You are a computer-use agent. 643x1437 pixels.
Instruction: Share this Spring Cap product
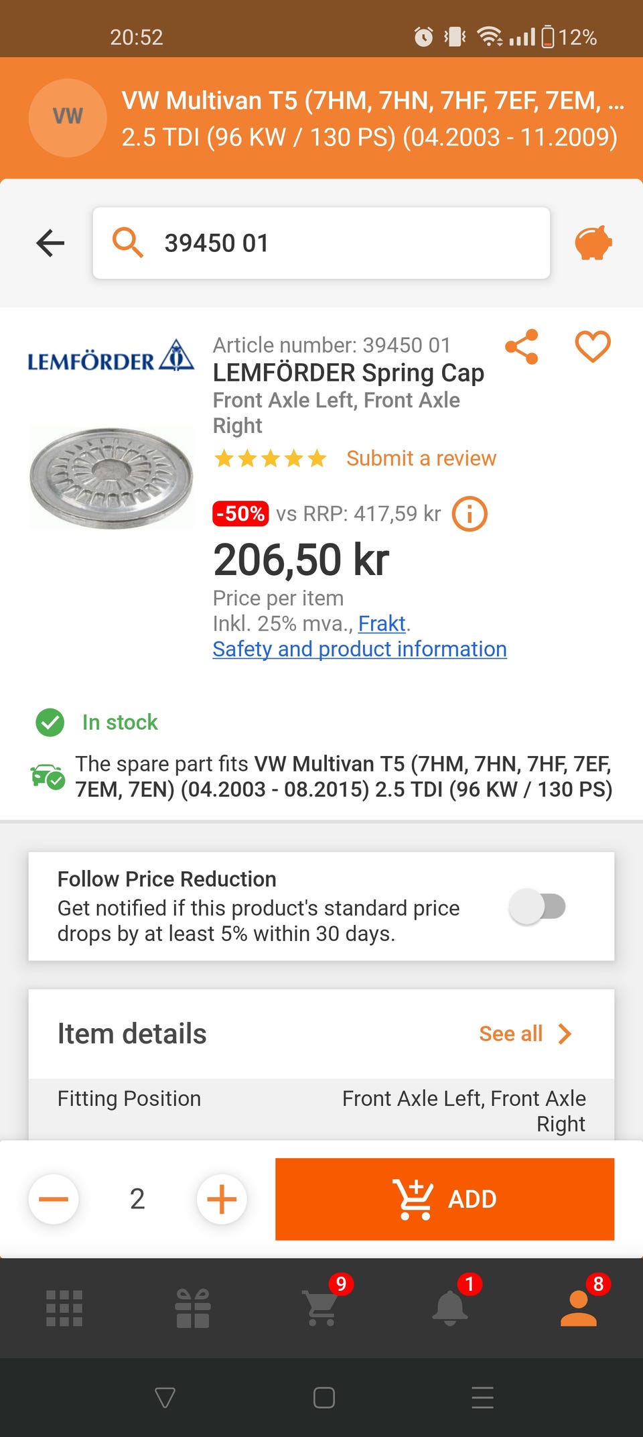pyautogui.click(x=522, y=347)
